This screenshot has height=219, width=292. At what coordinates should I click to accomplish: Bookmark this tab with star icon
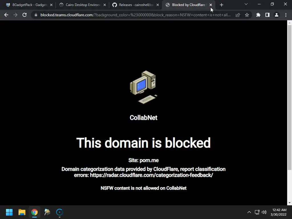[x=247, y=15]
